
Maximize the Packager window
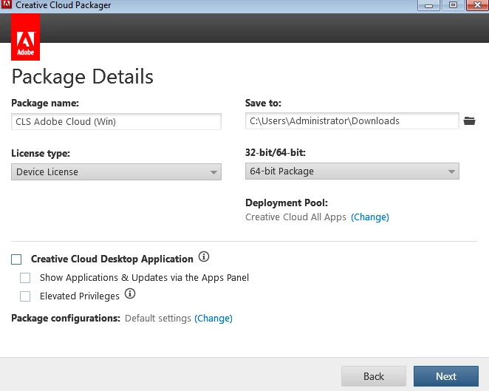[x=452, y=5]
